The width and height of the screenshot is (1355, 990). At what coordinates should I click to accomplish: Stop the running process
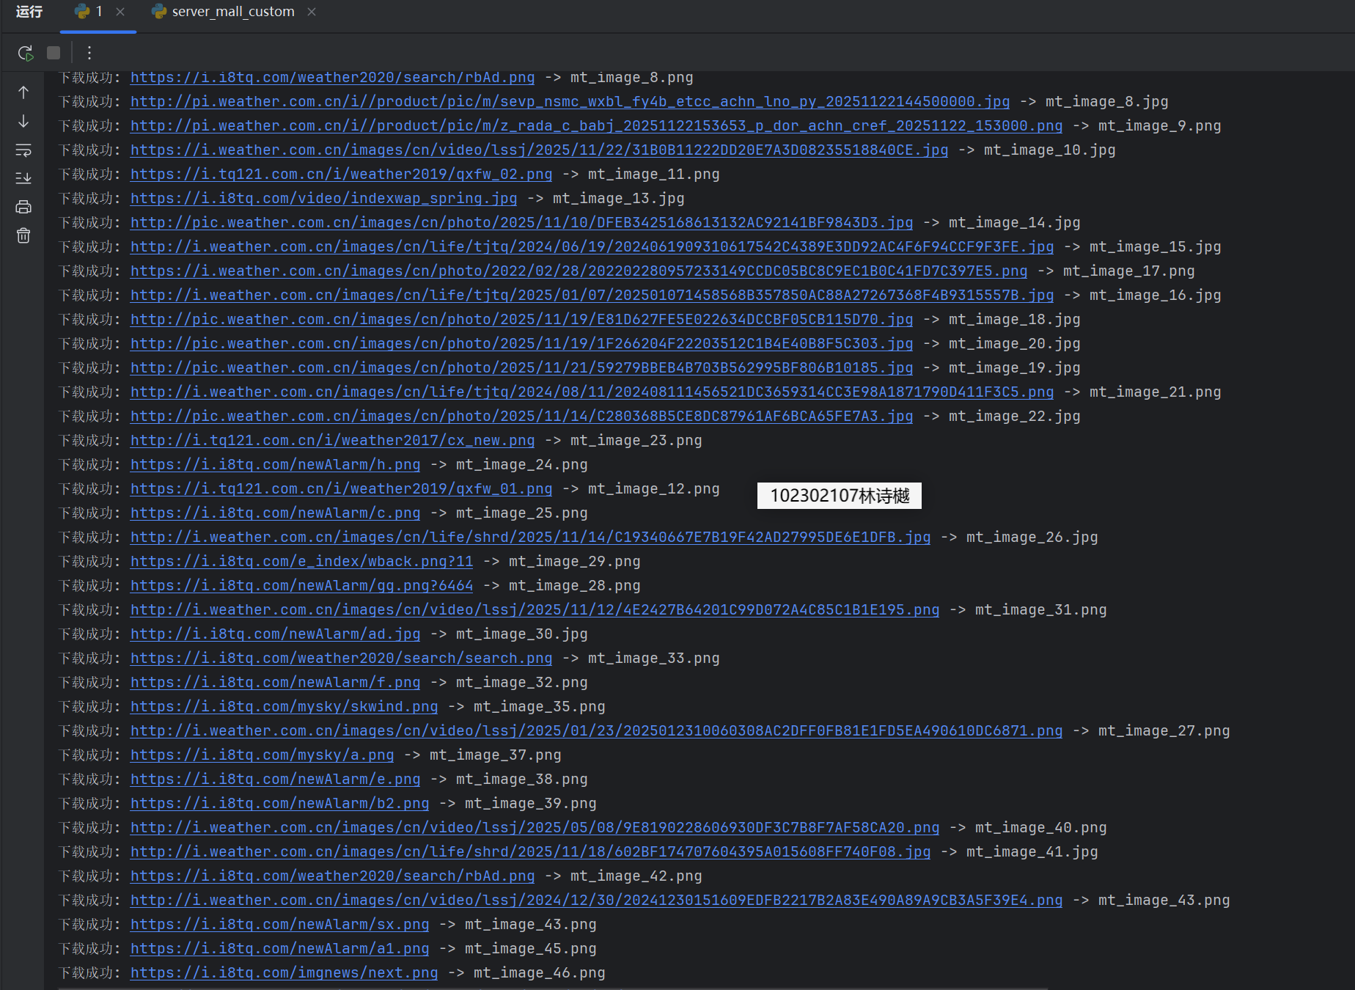coord(54,53)
